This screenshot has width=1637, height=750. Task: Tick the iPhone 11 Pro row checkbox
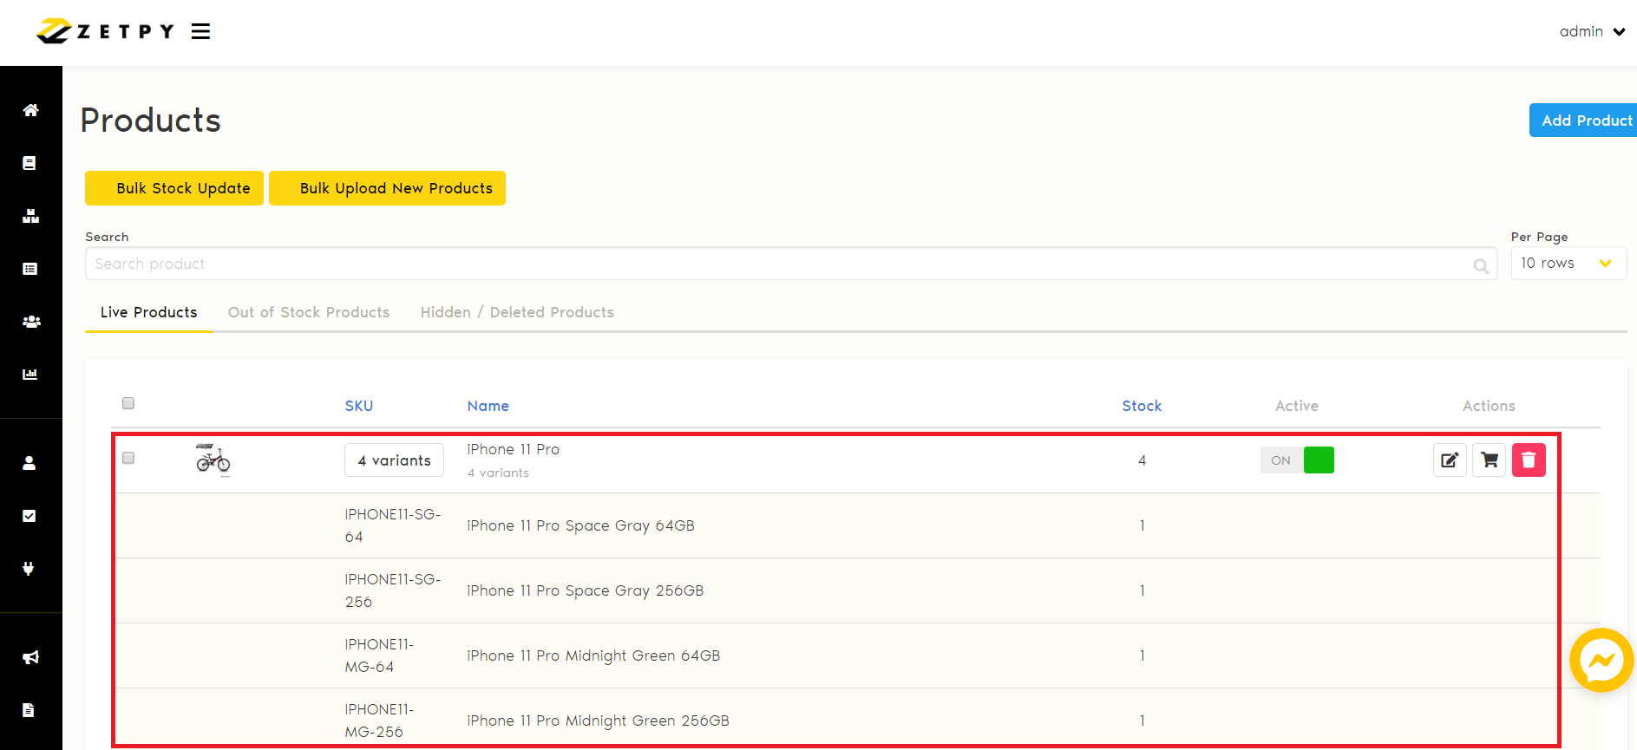click(128, 458)
